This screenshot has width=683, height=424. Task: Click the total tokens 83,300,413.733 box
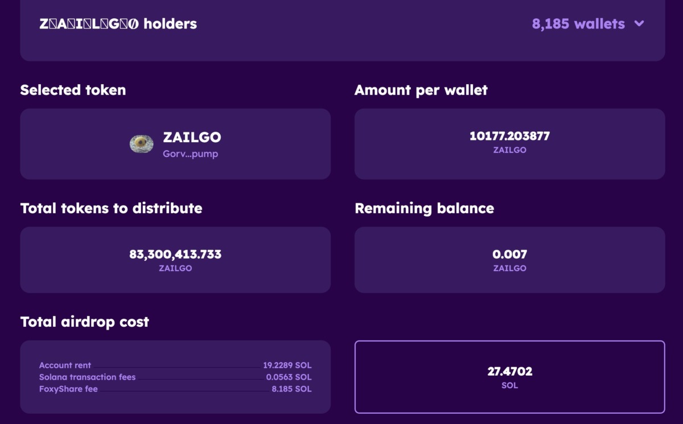[175, 260]
